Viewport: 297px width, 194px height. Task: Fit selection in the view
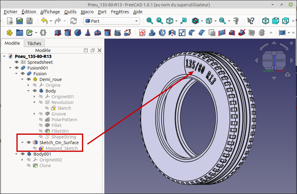pos(160,21)
